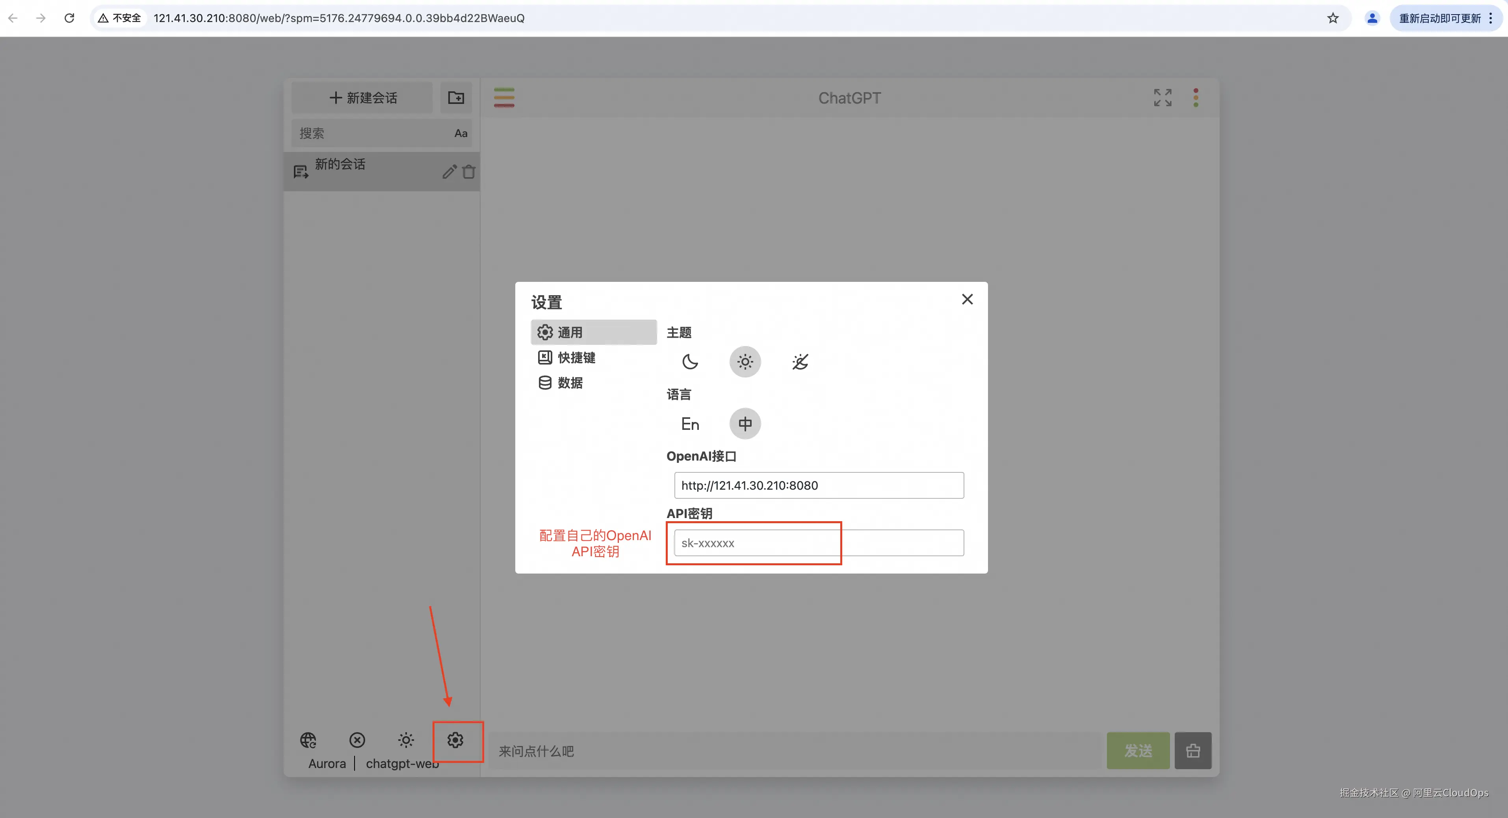Select the auto system theme option
The image size is (1508, 818).
click(x=800, y=362)
